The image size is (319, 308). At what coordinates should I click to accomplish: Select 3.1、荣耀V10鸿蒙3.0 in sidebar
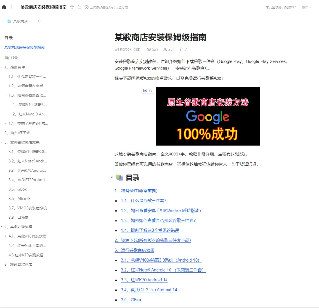click(28, 151)
